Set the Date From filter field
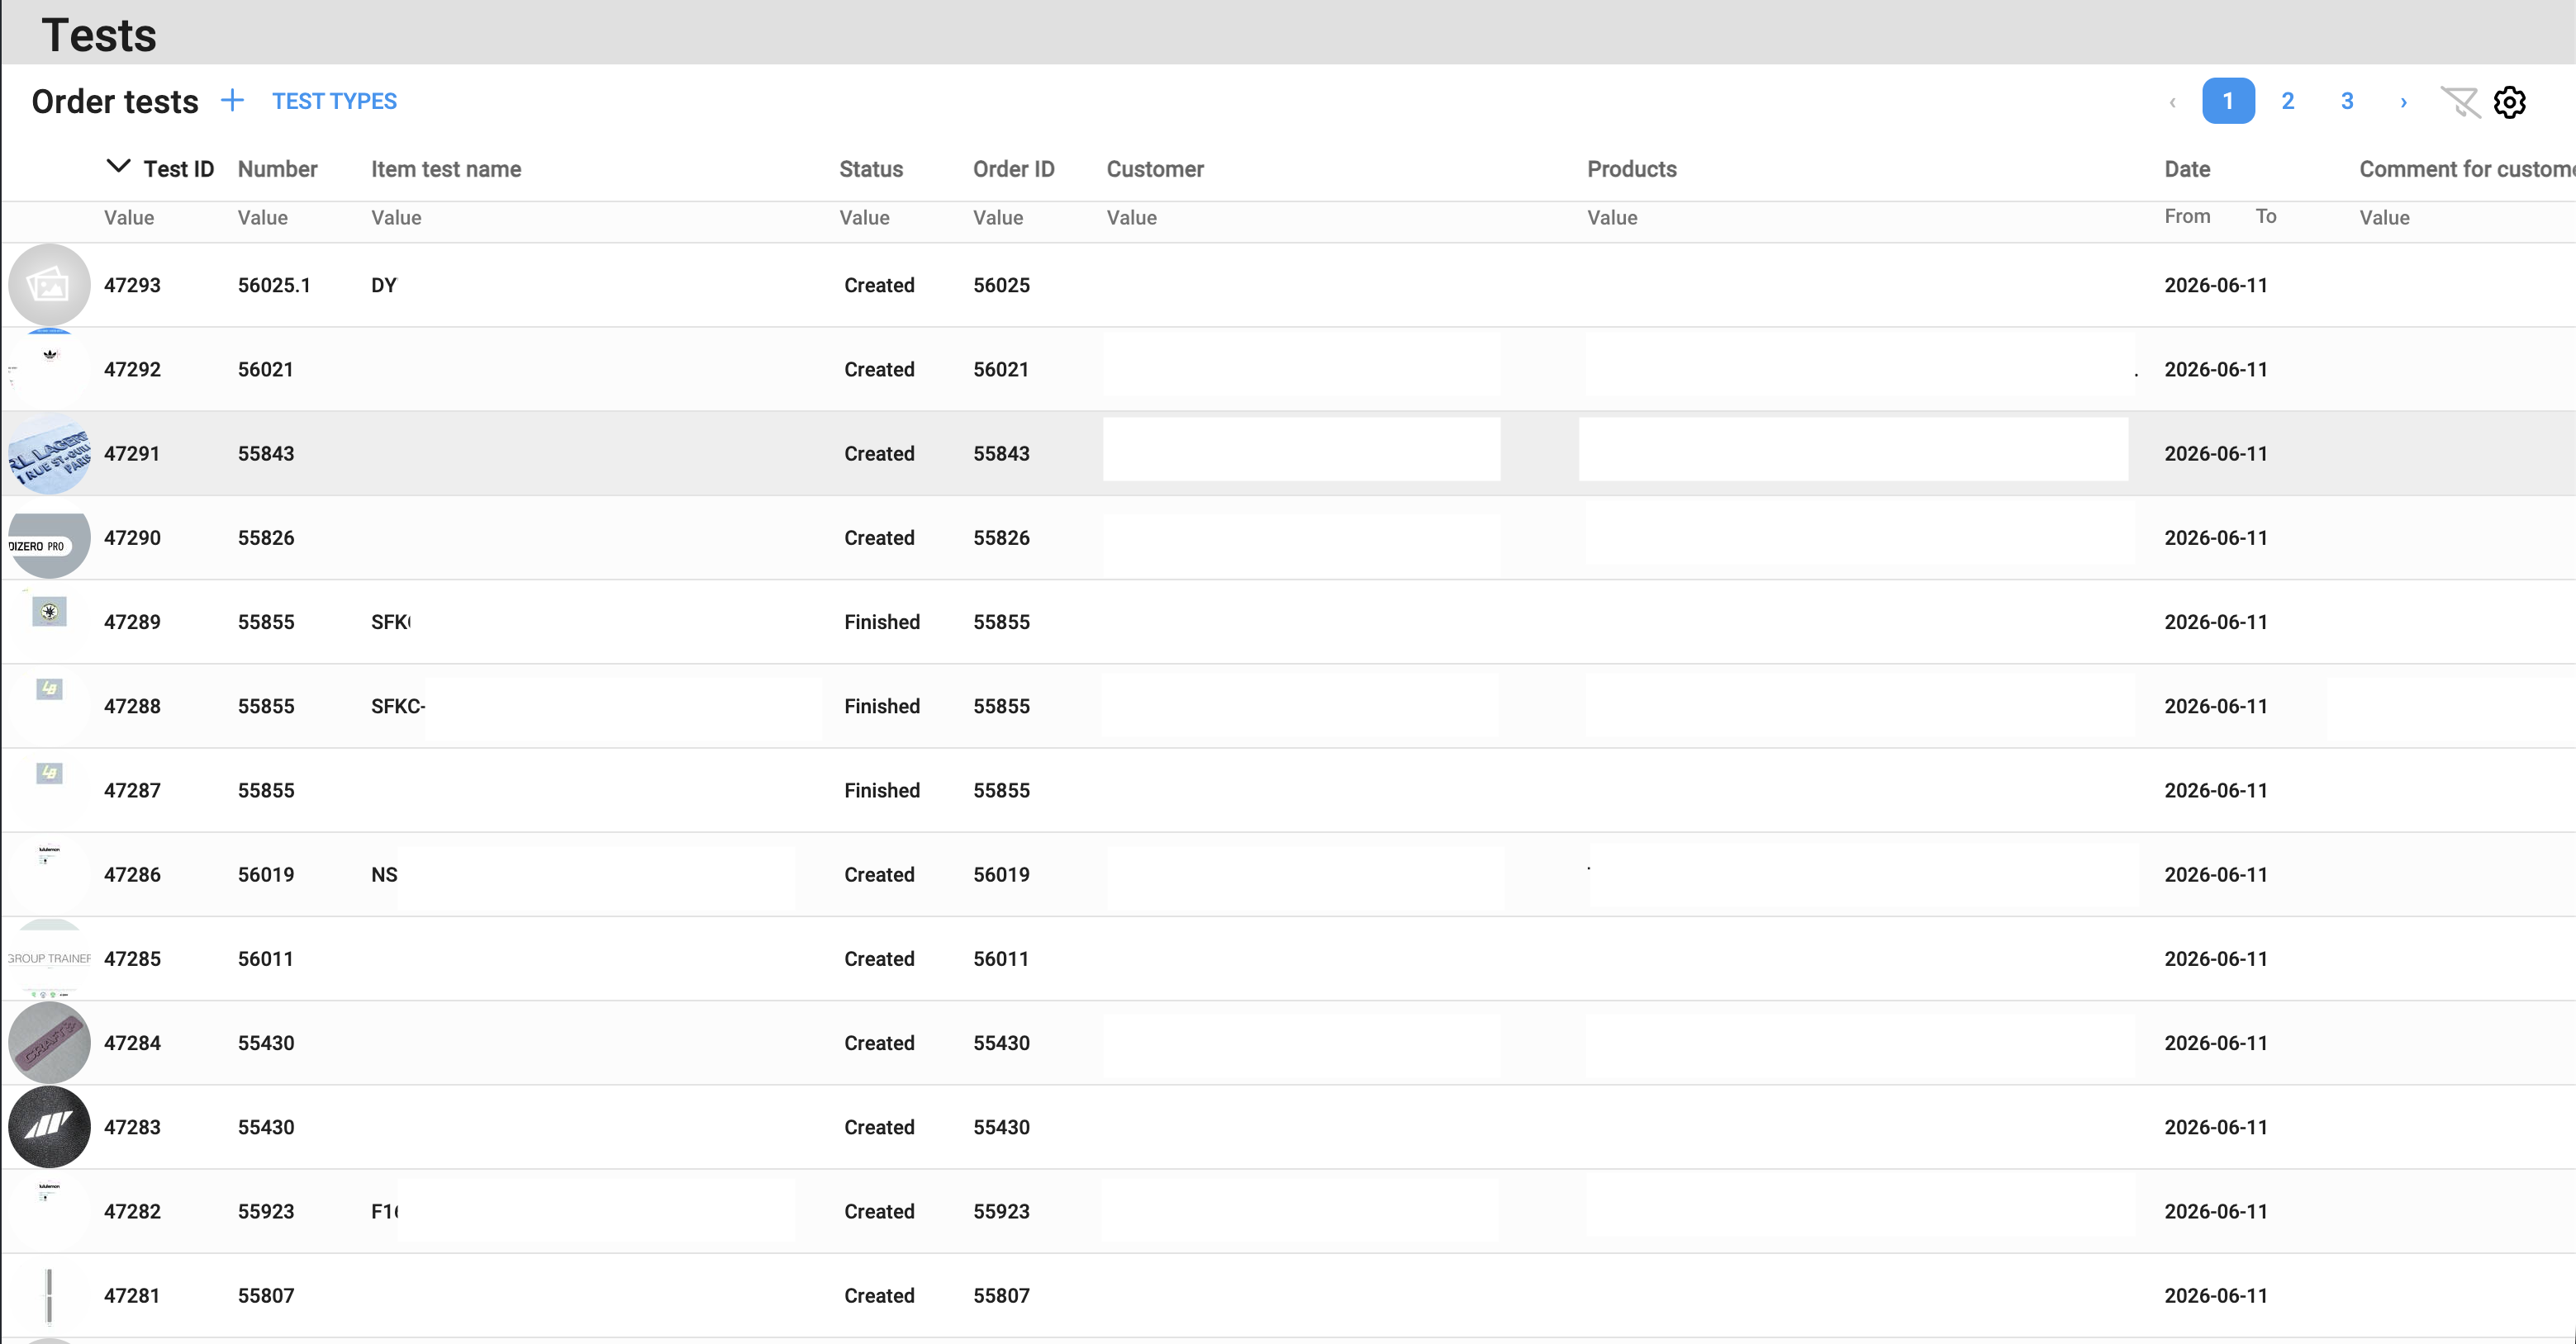Viewport: 2576px width, 1344px height. pos(2197,217)
